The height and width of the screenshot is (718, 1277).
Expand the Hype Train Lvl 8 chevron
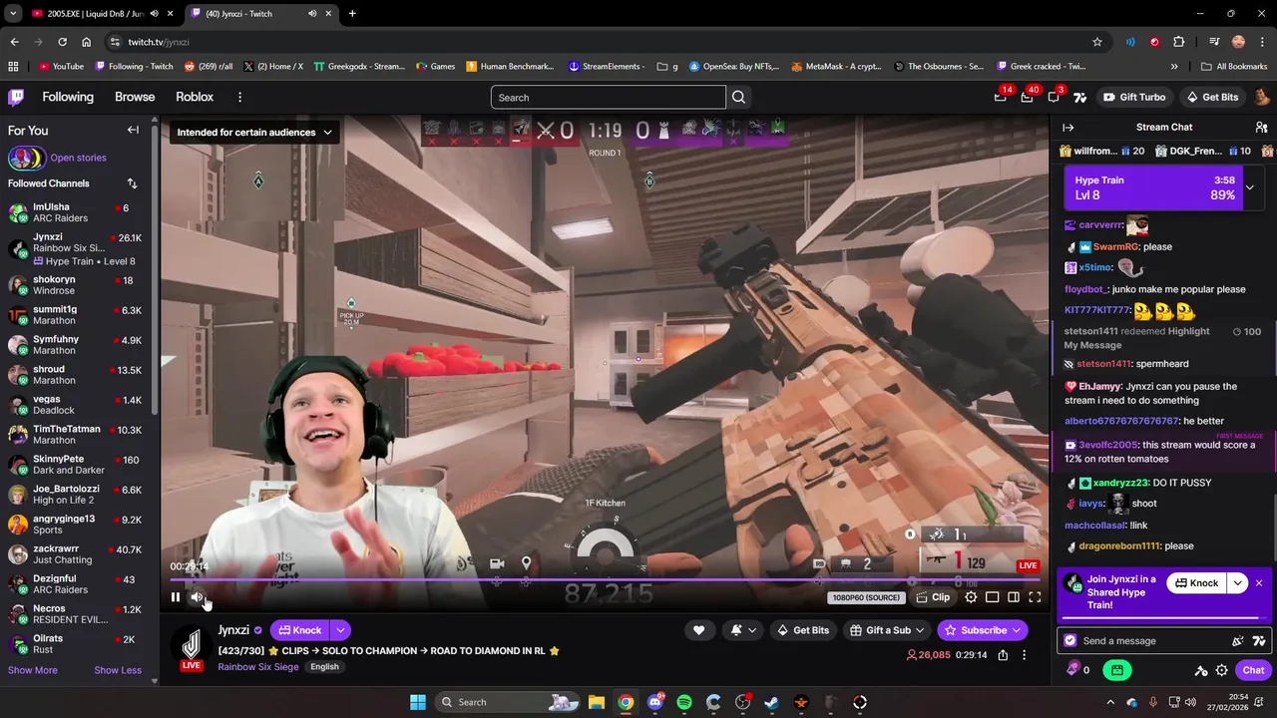point(1249,187)
